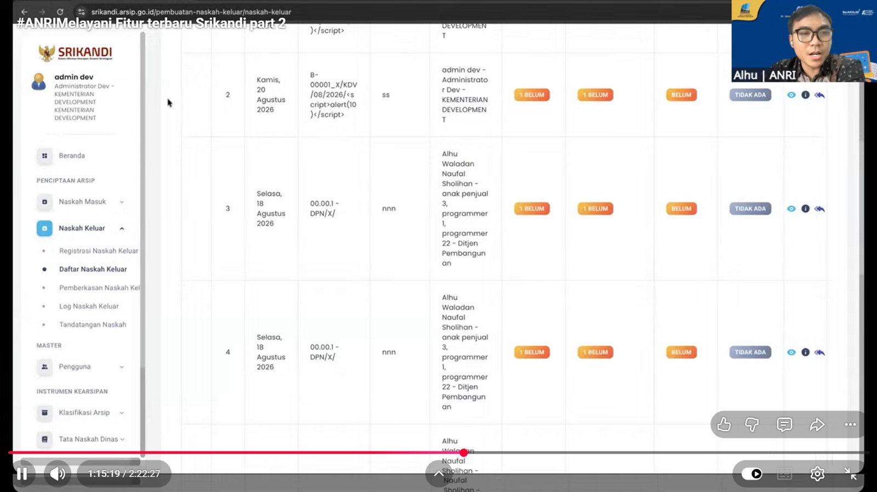Pause the video playback
The width and height of the screenshot is (877, 492).
(x=22, y=474)
